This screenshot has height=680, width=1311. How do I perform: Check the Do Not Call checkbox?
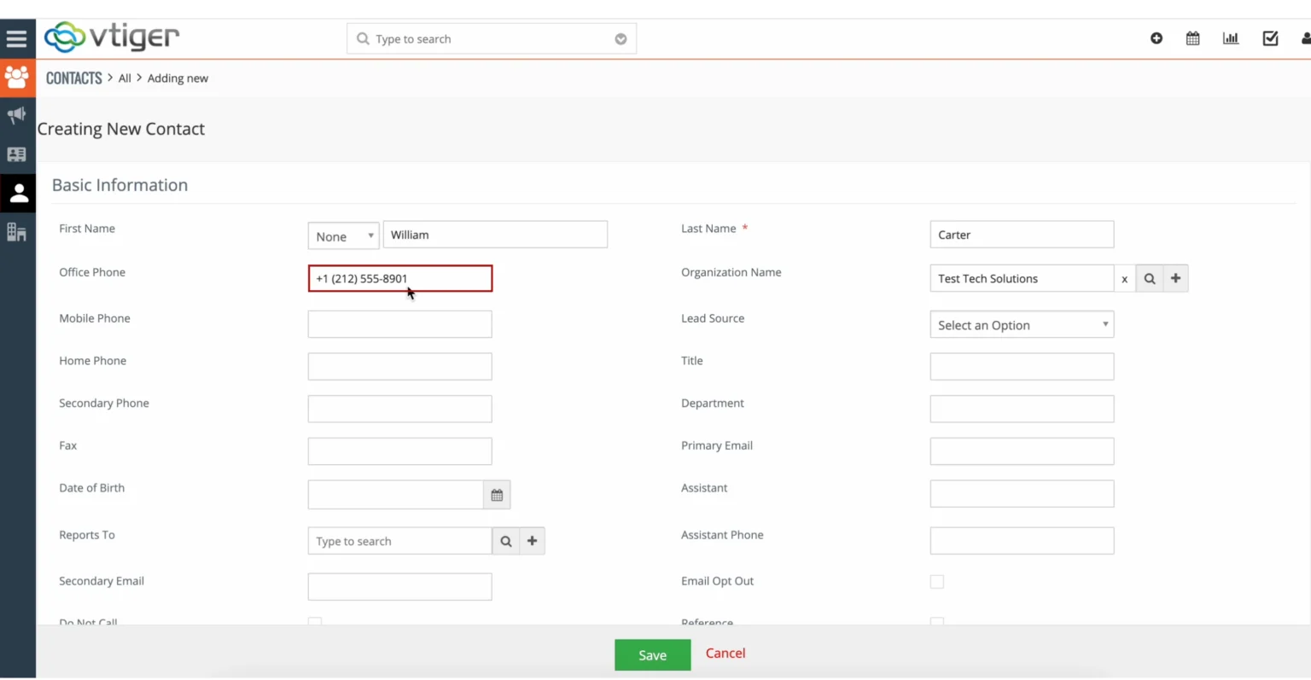(315, 623)
